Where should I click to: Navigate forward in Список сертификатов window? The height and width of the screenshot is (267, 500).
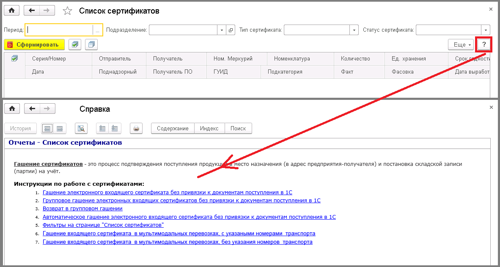47,11
